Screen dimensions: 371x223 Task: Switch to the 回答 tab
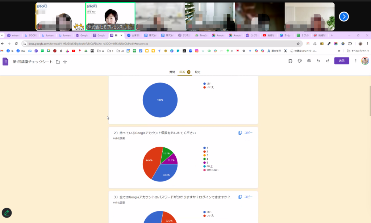[x=184, y=72]
